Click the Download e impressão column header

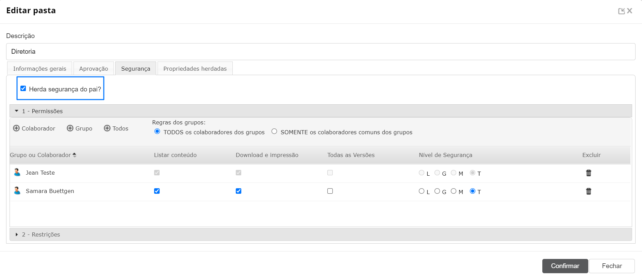tap(267, 155)
